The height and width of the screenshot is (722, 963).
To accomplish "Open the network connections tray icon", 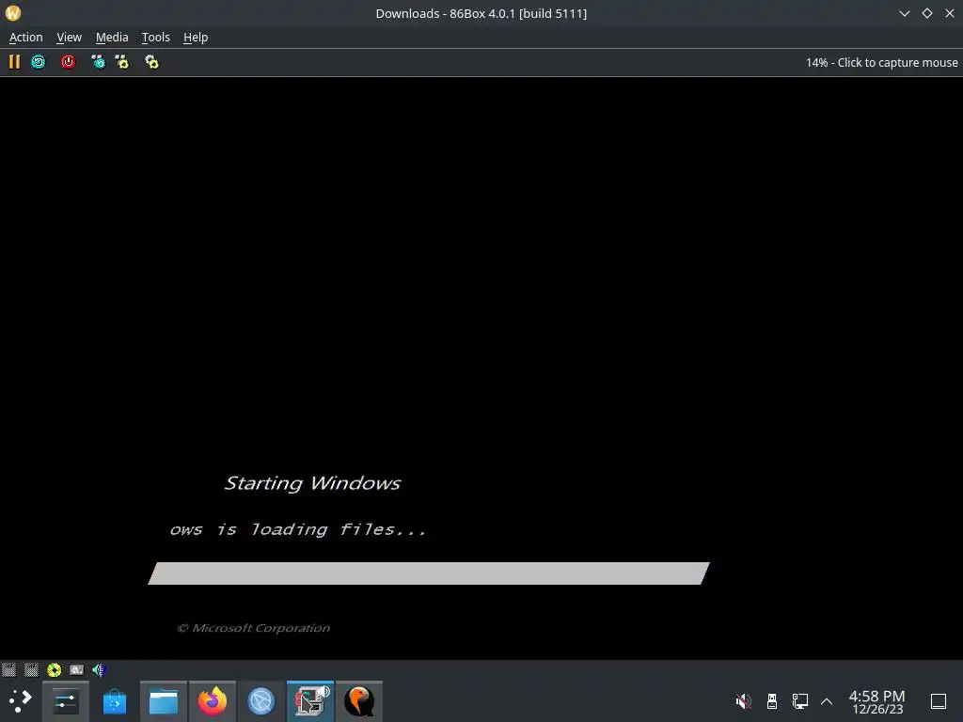I will tap(799, 701).
